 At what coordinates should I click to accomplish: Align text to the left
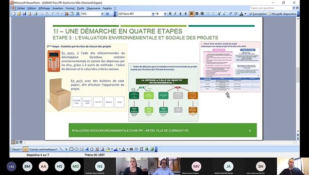coord(191,14)
